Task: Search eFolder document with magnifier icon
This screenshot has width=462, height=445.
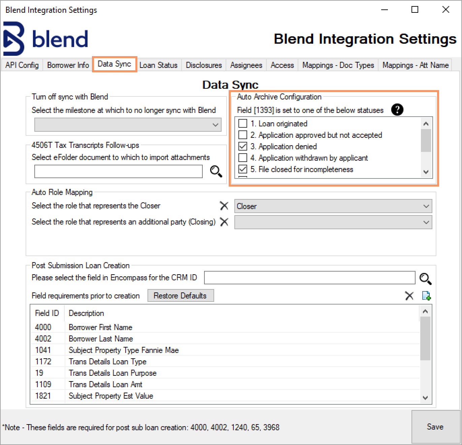Action: (x=216, y=171)
